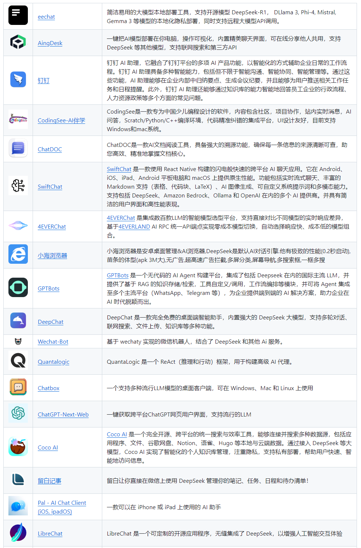Screen dimensions: 361x548
Task: Click the CodingSee description about 中国少儿编程
Action: [229, 121]
